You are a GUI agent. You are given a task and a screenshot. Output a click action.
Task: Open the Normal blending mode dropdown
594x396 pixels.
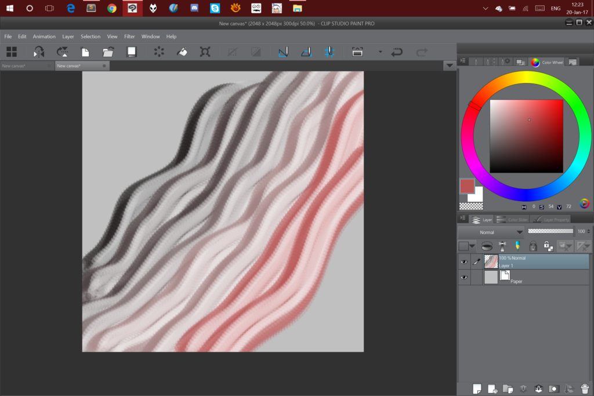pyautogui.click(x=491, y=232)
